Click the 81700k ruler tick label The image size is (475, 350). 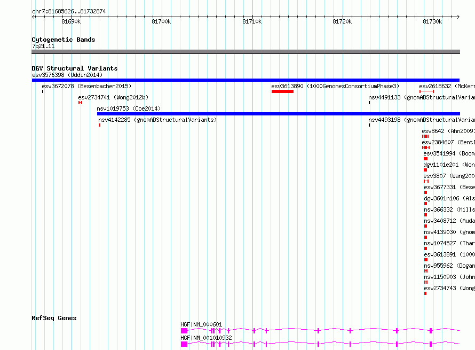(161, 21)
